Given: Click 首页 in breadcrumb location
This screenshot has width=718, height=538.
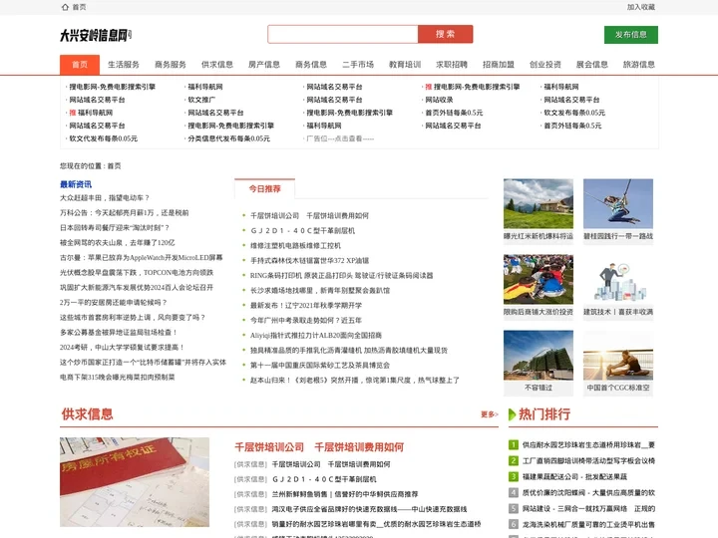Looking at the screenshot, I should [x=114, y=166].
